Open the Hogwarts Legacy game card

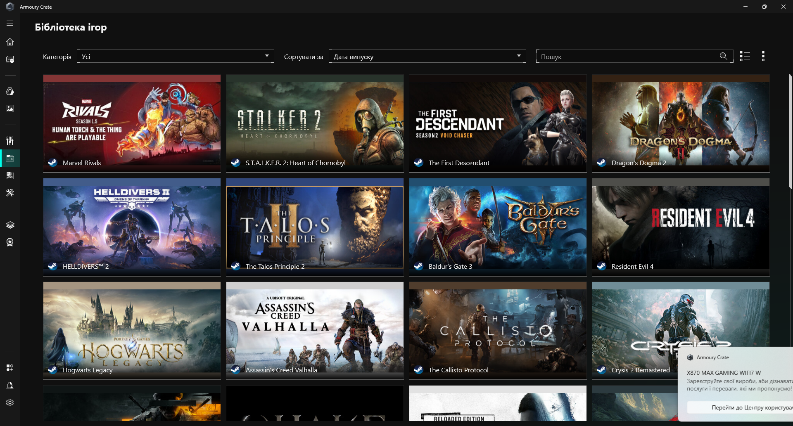132,331
